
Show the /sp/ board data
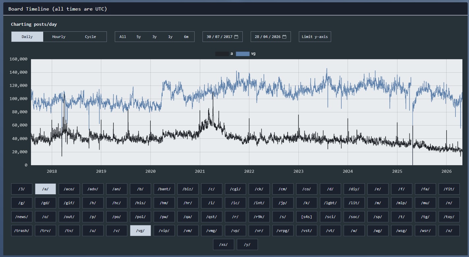[x=378, y=217]
